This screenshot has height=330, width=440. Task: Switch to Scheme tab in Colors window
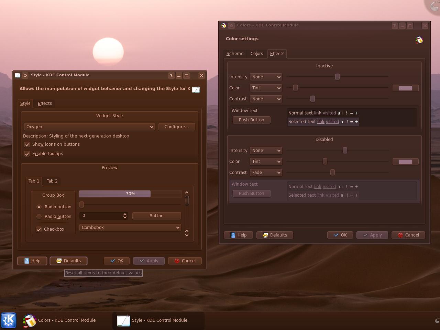point(235,54)
